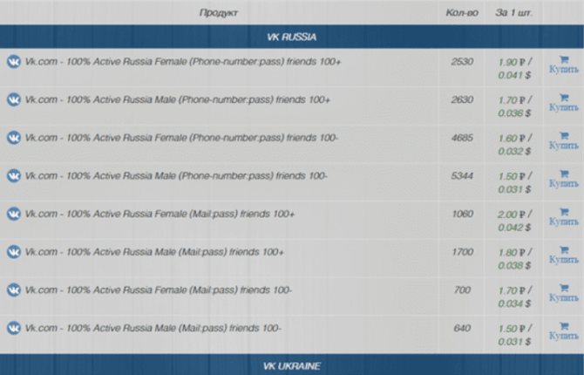The height and width of the screenshot is (375, 584).
Task: Click the За 1 шт. column header
Action: (x=514, y=13)
